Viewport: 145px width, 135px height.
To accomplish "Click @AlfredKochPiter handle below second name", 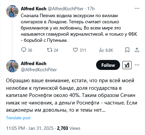I will point(39,70).
